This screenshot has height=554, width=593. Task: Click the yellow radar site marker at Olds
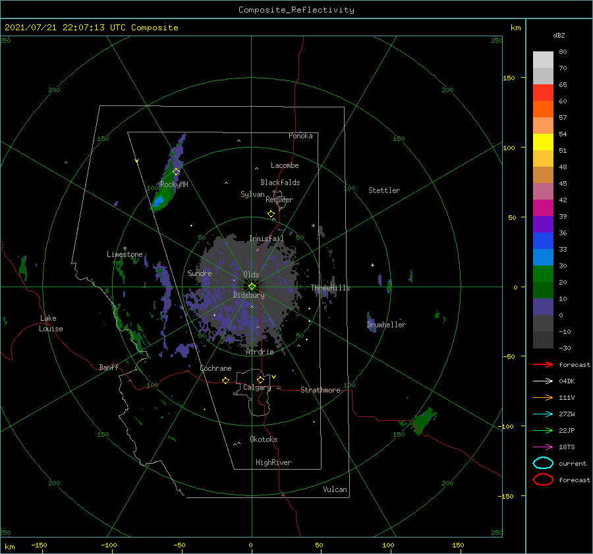(252, 287)
